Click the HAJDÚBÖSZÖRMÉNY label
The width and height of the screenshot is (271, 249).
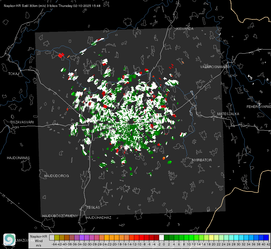point(60,216)
